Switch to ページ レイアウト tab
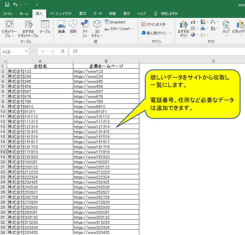The image size is (245, 235). tap(61, 14)
